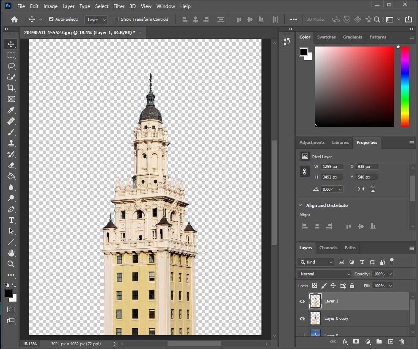The image size is (418, 349).
Task: Select the Lasso tool
Action: pos(11,66)
